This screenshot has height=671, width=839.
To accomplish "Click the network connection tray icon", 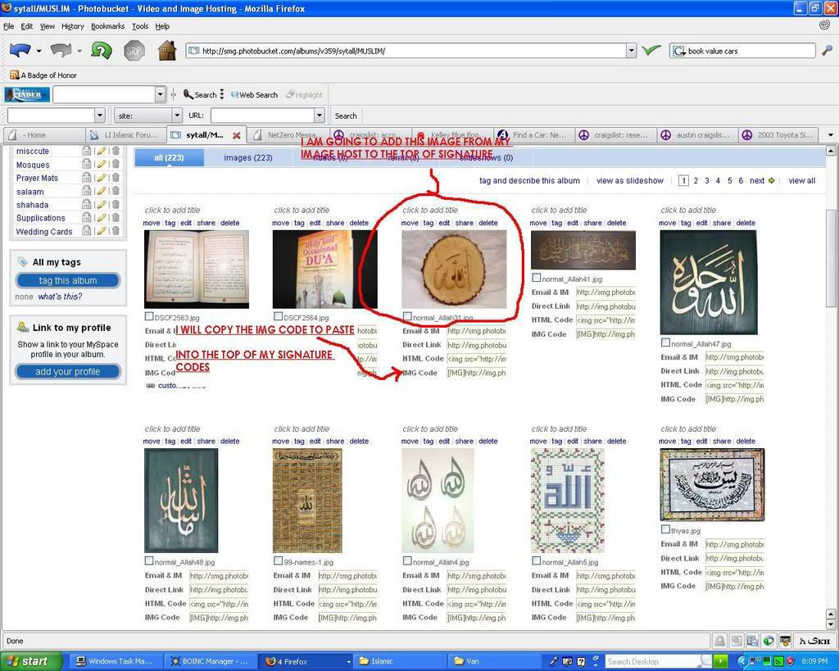I will [756, 661].
